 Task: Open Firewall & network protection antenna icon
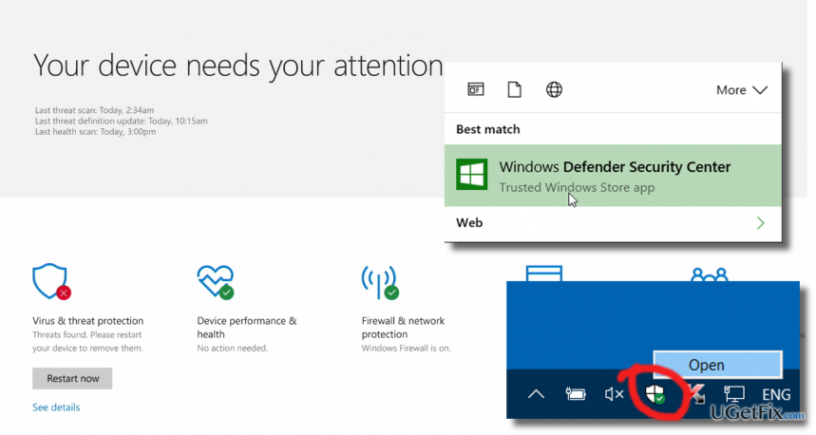coord(380,282)
